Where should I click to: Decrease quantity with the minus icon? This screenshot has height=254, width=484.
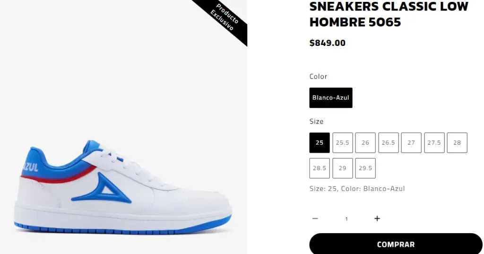[315, 219]
